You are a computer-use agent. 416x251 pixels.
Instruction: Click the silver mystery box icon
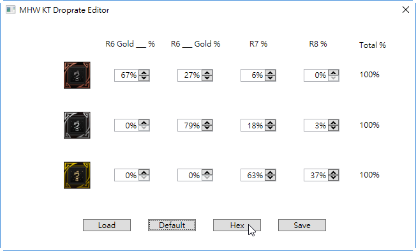point(77,125)
